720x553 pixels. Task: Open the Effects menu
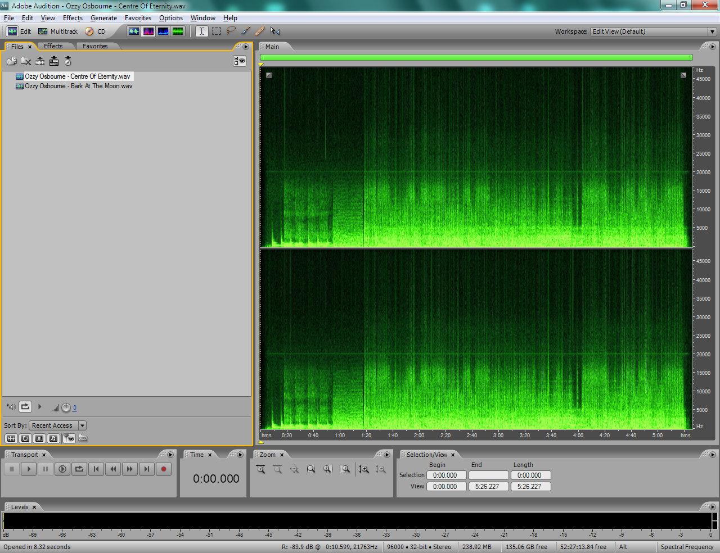73,18
